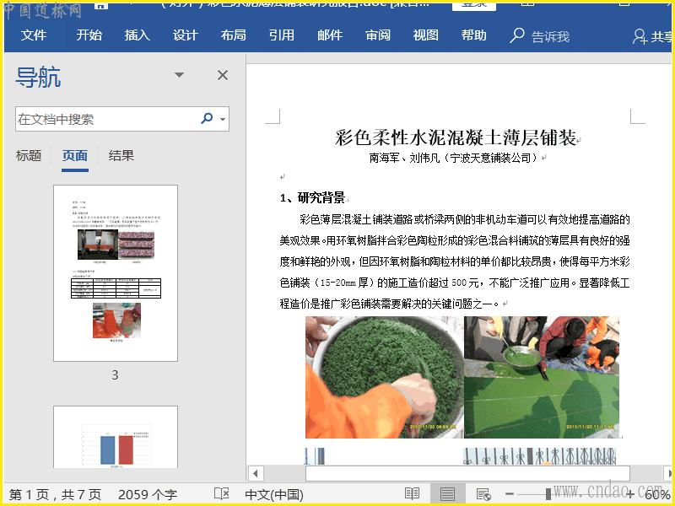Switch to Read Mode view icon

[x=412, y=494]
